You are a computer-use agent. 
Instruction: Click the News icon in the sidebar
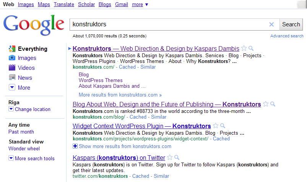pyautogui.click(x=12, y=78)
